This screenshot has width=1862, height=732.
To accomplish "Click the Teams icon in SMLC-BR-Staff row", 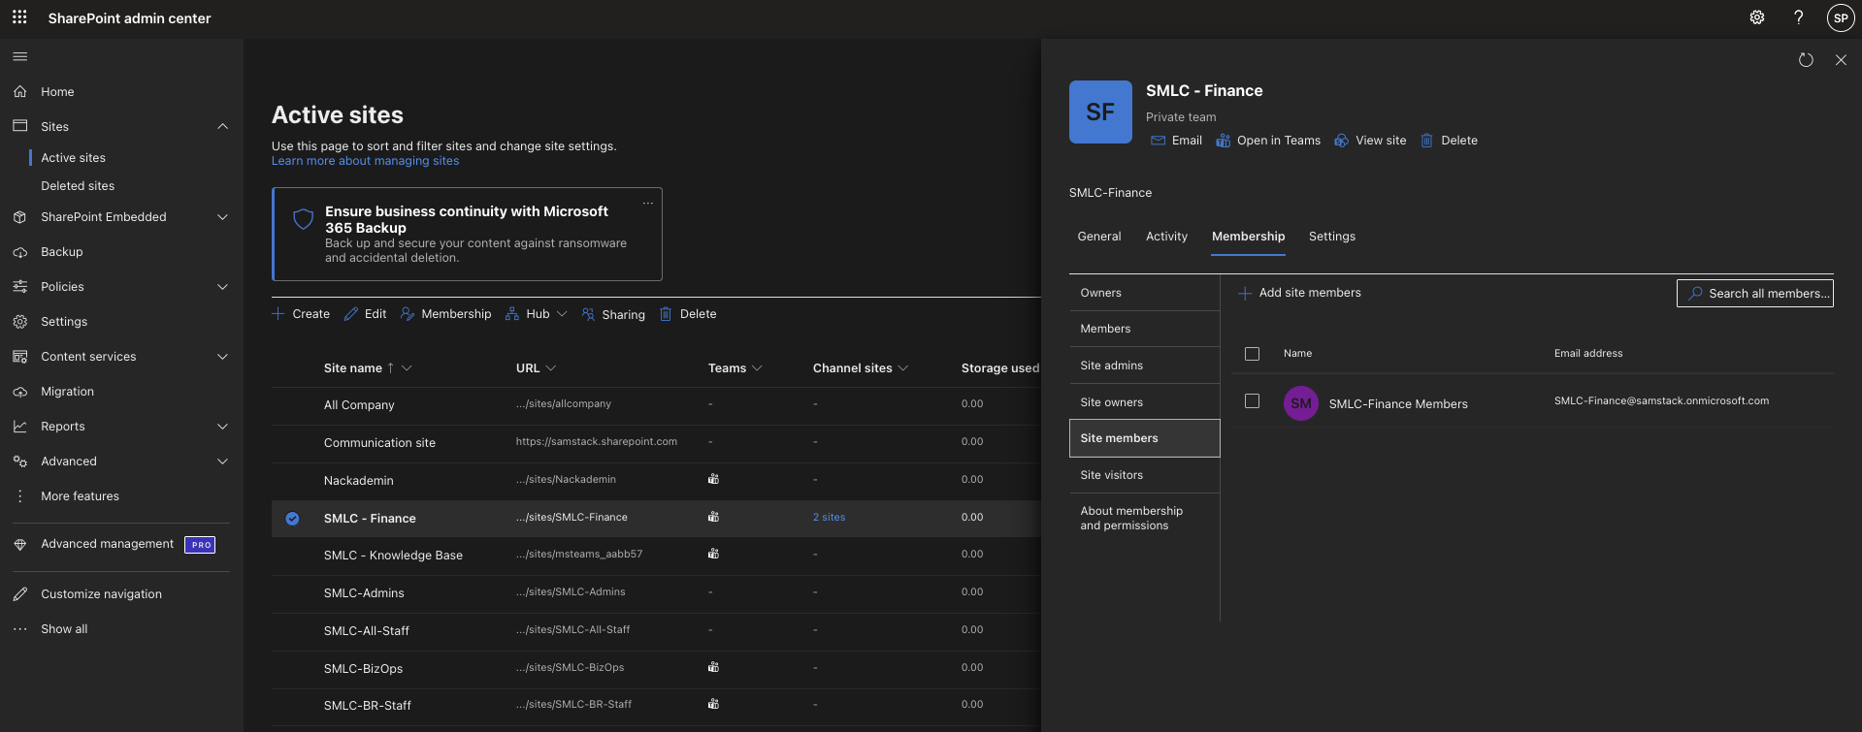I will (713, 704).
